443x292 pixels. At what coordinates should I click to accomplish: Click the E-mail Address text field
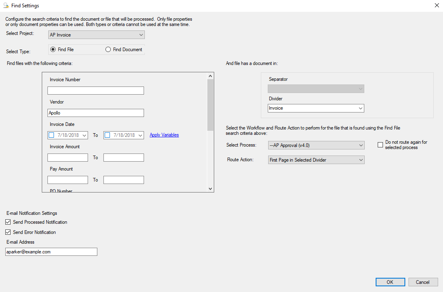(51, 252)
